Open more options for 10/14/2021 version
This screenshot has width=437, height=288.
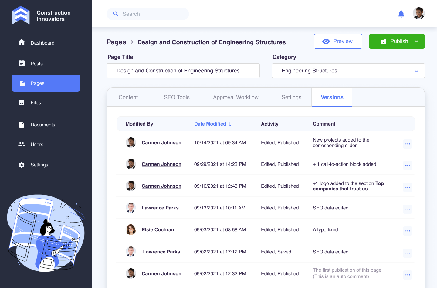tap(408, 144)
